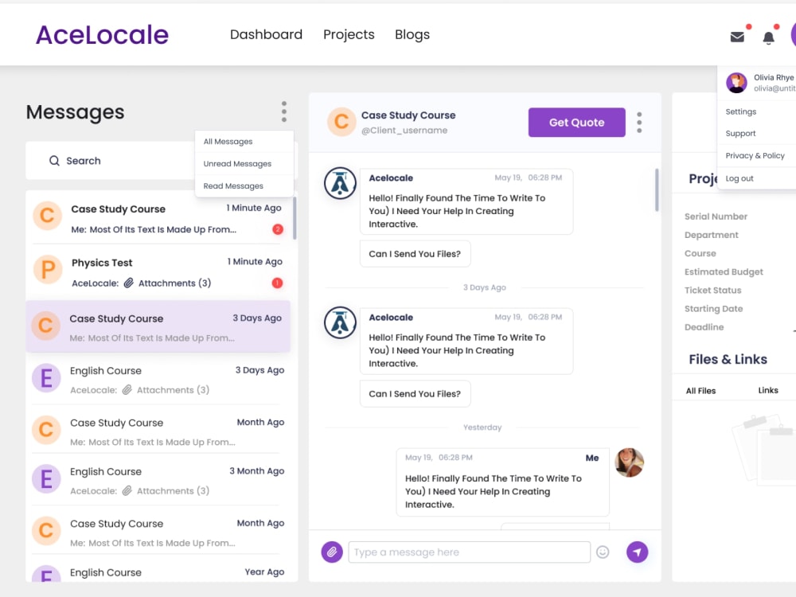Click the Get Quote button
Image resolution: width=796 pixels, height=597 pixels.
click(x=576, y=123)
